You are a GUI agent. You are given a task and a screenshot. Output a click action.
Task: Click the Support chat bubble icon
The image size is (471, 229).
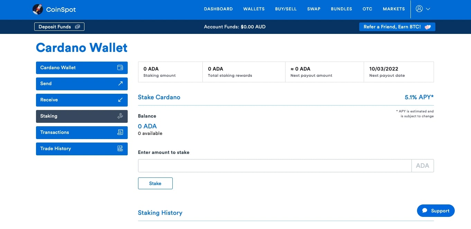(425, 211)
